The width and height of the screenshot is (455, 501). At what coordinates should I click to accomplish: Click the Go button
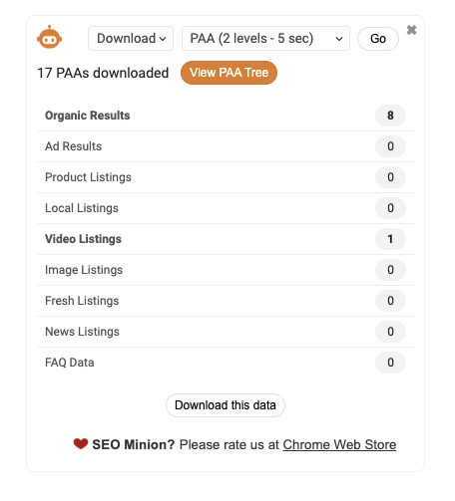(x=378, y=39)
